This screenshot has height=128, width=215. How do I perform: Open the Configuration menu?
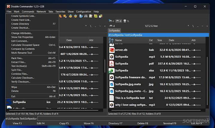[x=84, y=11]
